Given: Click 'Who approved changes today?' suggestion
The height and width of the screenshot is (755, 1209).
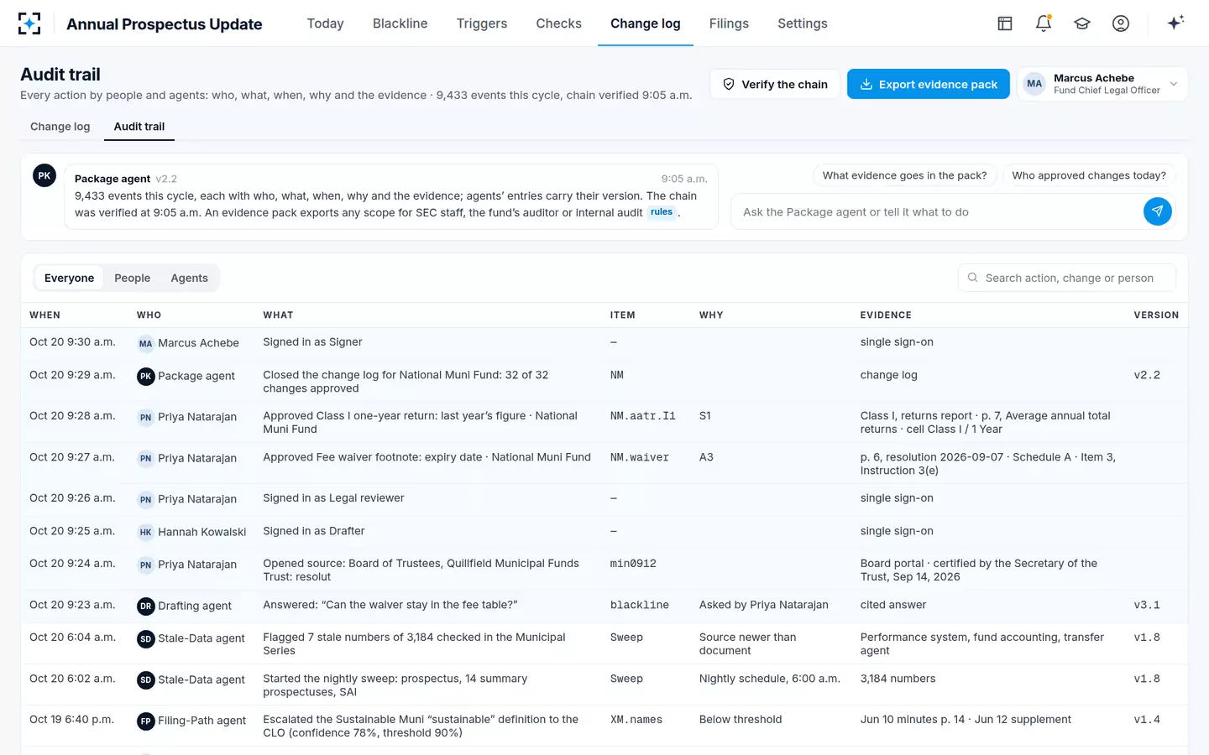Looking at the screenshot, I should pos(1089,175).
